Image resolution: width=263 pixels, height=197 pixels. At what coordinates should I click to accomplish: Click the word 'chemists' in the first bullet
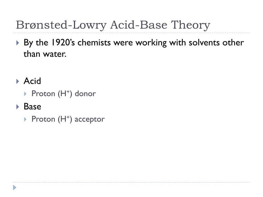tap(94, 43)
